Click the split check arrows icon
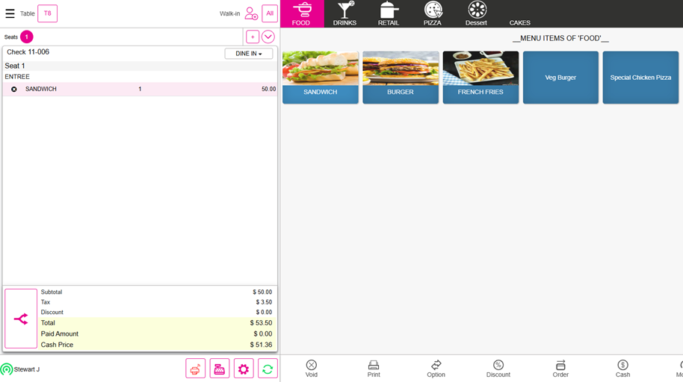This screenshot has height=382, width=683. pos(21,319)
